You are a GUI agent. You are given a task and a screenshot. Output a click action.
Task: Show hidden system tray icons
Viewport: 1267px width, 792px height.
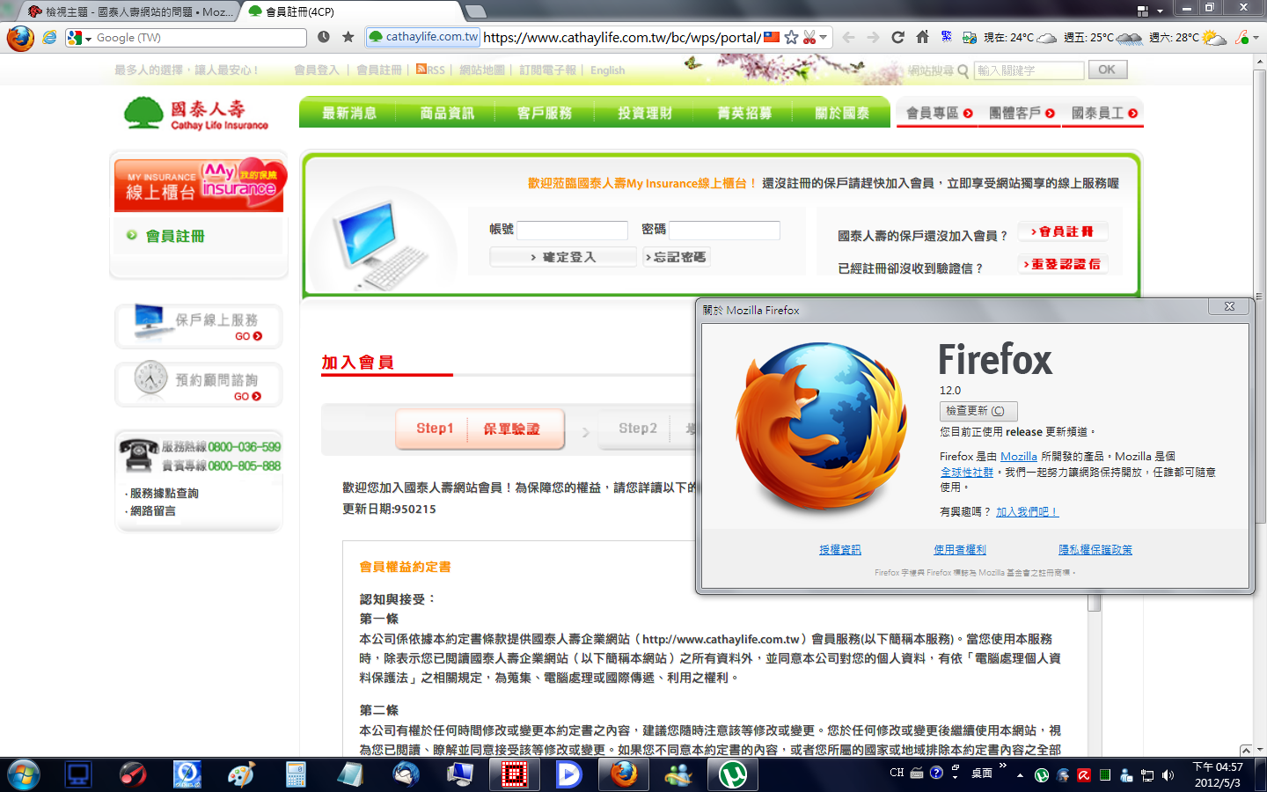1020,775
